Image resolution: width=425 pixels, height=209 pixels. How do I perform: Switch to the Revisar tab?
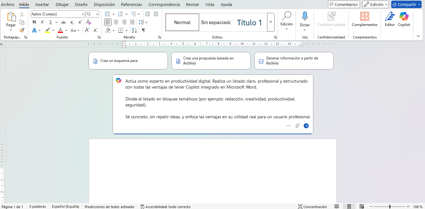click(x=192, y=4)
